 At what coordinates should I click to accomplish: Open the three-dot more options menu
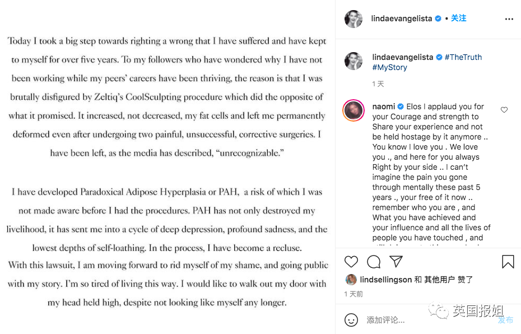point(509,18)
